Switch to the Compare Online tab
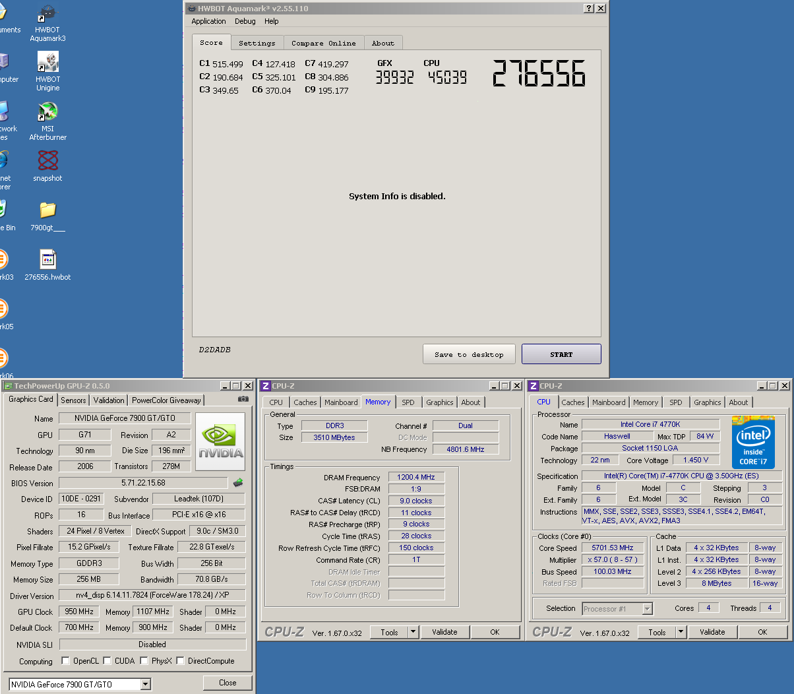 coord(324,43)
